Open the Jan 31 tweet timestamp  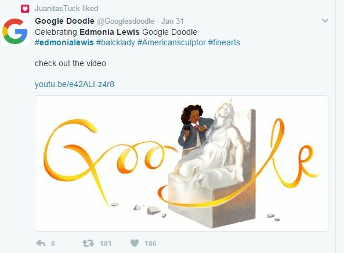point(172,21)
